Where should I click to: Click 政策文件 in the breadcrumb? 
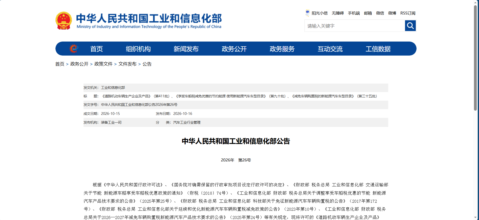click(x=103, y=64)
